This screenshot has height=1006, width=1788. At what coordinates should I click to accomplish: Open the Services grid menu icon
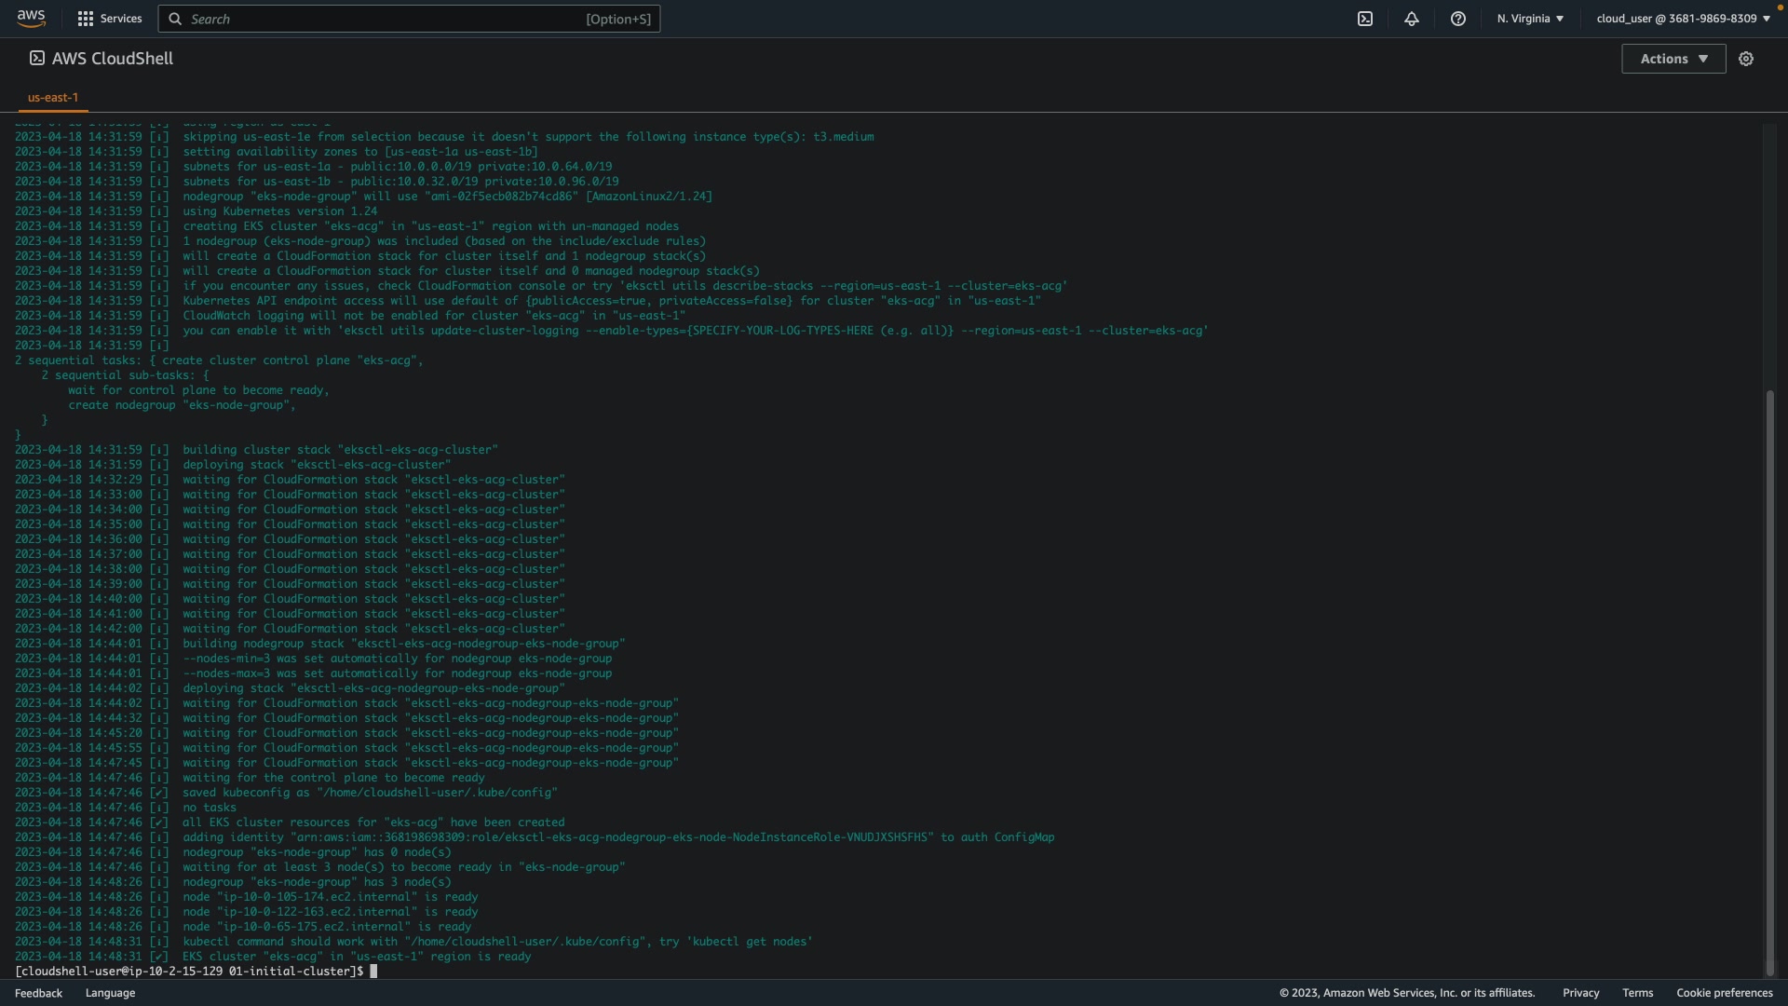coord(85,19)
